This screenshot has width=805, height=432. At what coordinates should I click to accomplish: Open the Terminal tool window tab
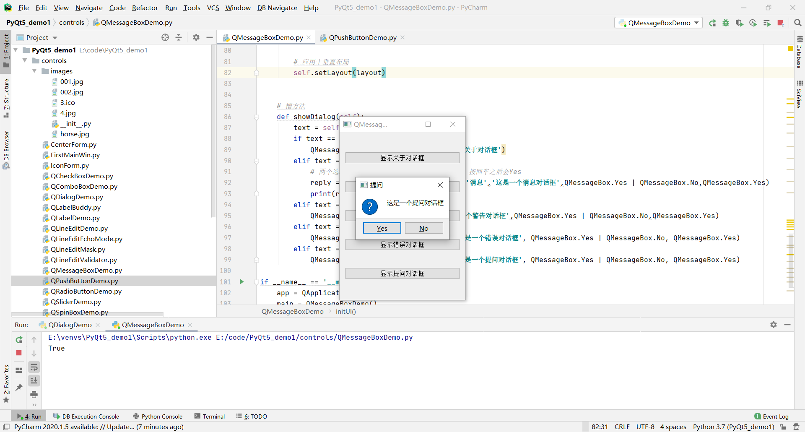209,416
